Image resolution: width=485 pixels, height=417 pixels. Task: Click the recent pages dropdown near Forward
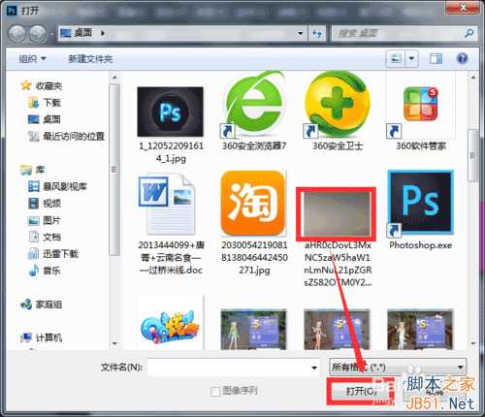tap(51, 34)
